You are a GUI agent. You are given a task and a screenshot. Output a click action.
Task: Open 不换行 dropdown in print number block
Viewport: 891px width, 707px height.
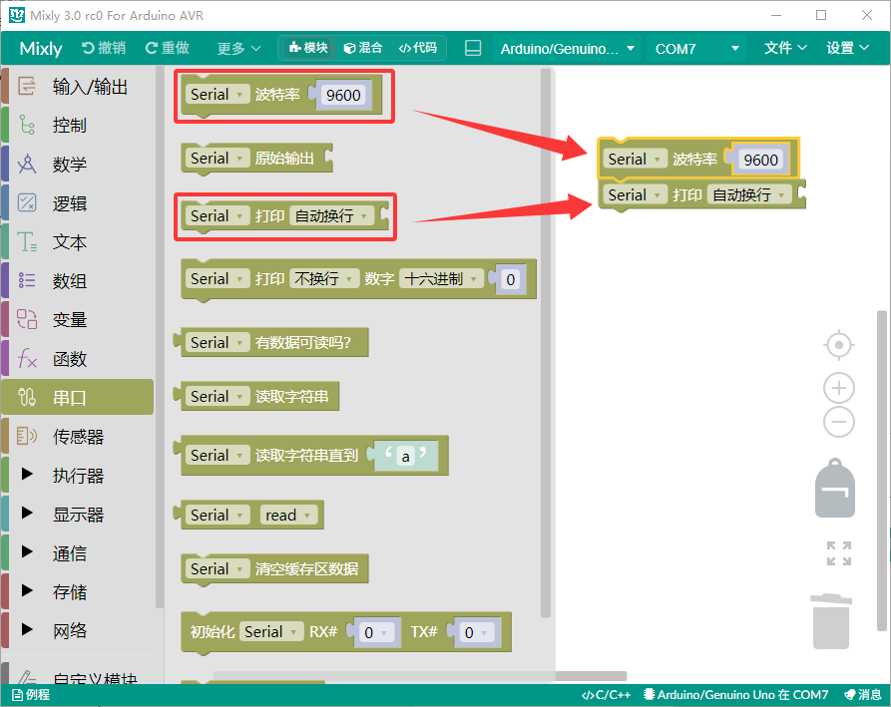pyautogui.click(x=324, y=279)
